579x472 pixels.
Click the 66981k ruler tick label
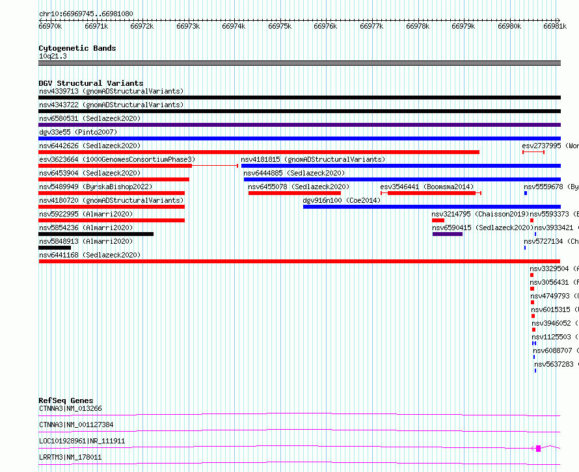point(555,26)
